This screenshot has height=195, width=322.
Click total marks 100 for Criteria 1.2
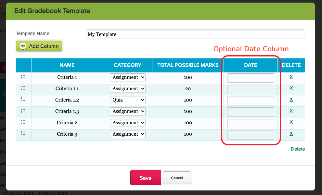click(x=188, y=100)
